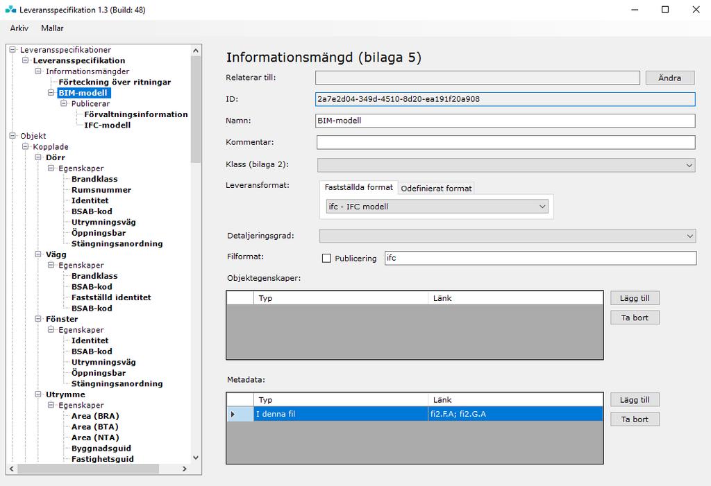Collapse the Objekt node
The image size is (711, 486).
(12, 135)
